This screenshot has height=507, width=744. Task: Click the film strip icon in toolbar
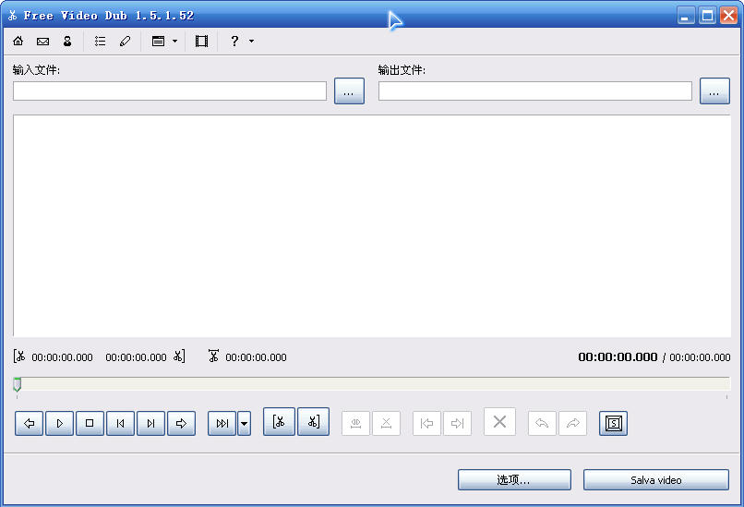(x=201, y=42)
